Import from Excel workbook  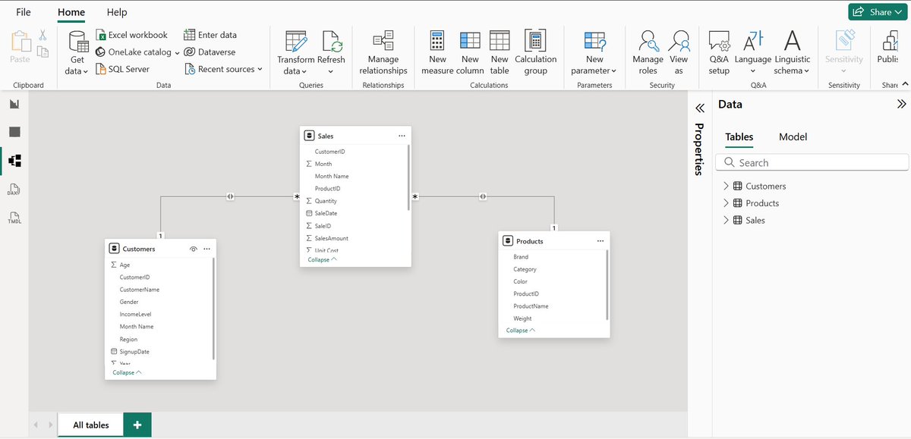click(x=132, y=35)
